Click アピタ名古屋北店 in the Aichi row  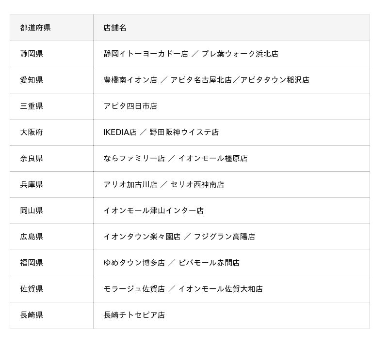pyautogui.click(x=201, y=80)
